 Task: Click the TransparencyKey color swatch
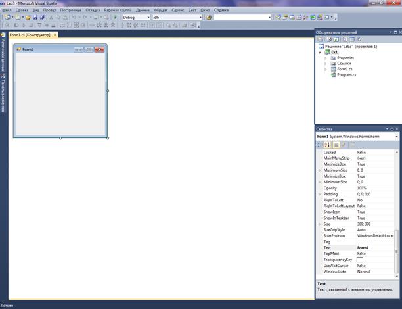360,260
